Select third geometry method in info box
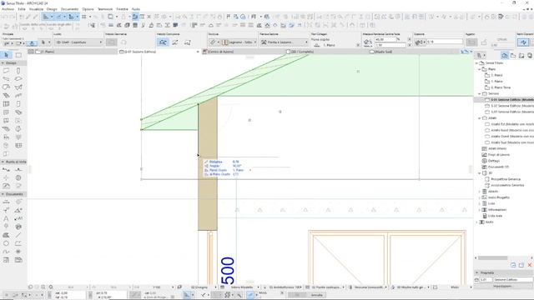534x300 pixels. click(187, 42)
